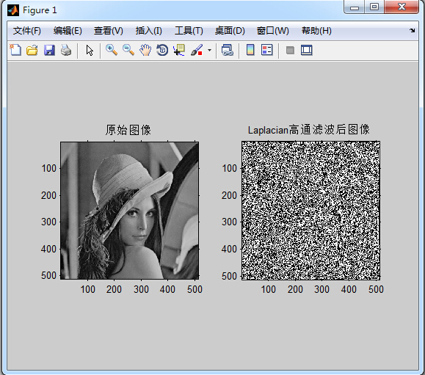Select the Brush/Select Data tool

197,50
